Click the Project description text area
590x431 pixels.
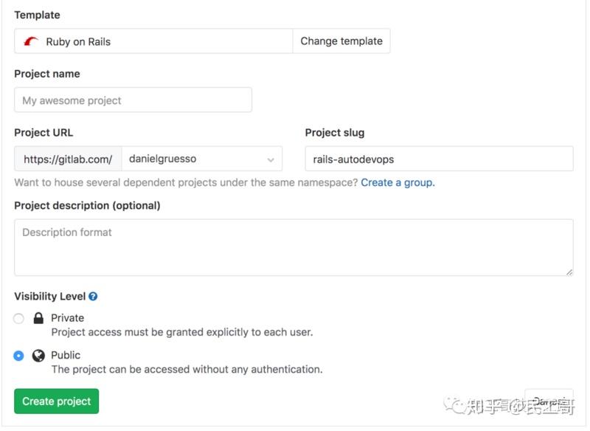(293, 246)
